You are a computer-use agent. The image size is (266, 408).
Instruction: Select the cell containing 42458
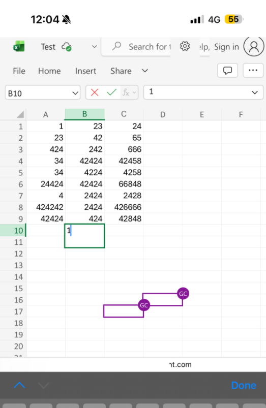tap(124, 161)
